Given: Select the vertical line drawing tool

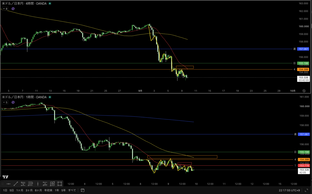Looking at the screenshot, I should 38,184.
